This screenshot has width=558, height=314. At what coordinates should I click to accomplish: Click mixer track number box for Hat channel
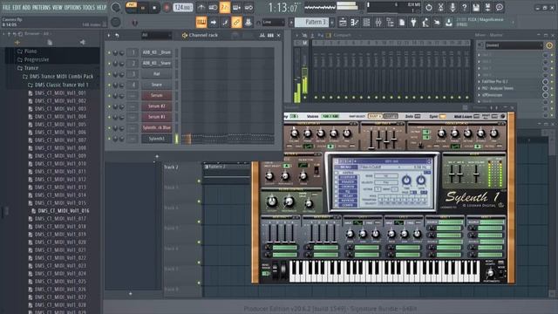tap(133, 74)
